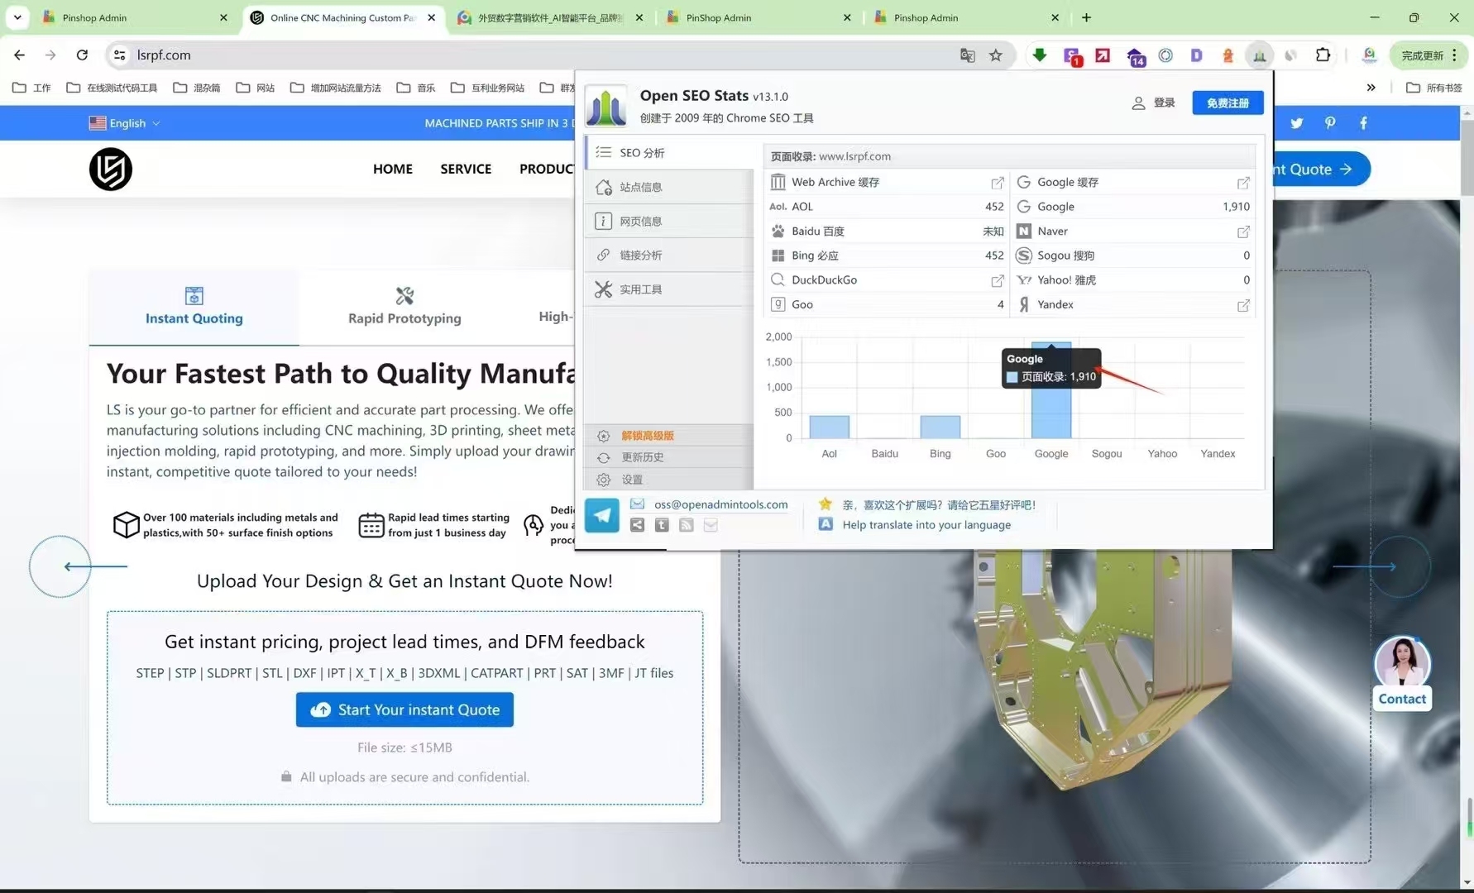1474x893 pixels.
Task: Expand the English language dropdown
Action: tap(125, 123)
